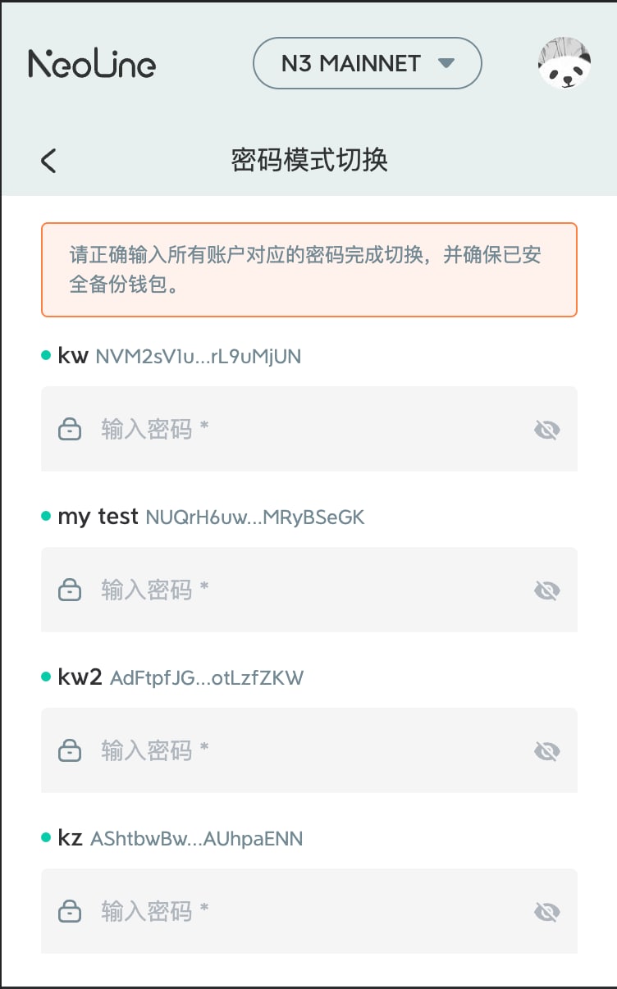Click the kw address NVM2sV1u...rL9uMjUN

point(198,357)
